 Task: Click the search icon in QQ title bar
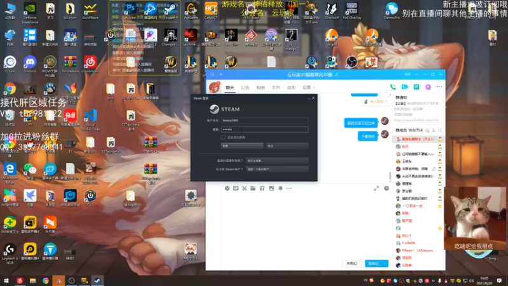click(213, 74)
